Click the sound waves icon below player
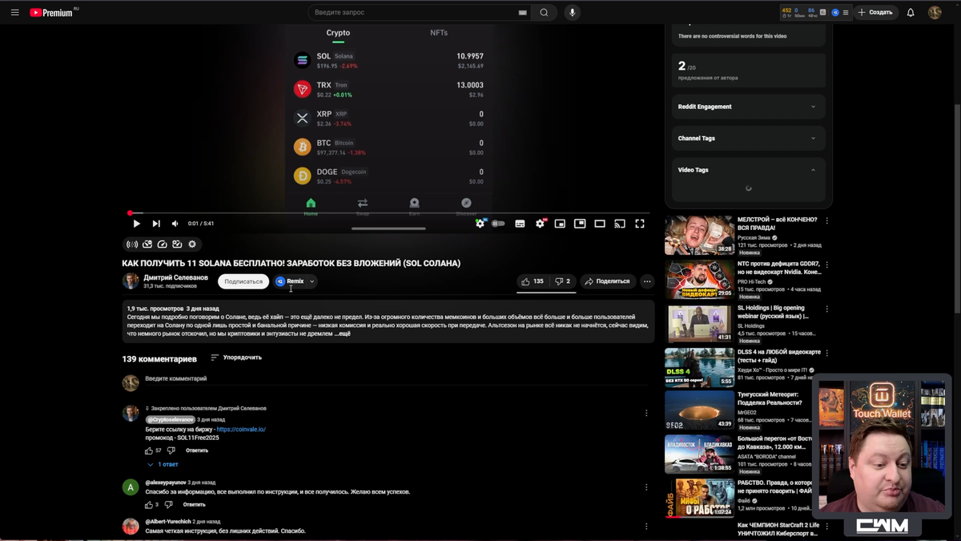The height and width of the screenshot is (541, 961). point(132,244)
